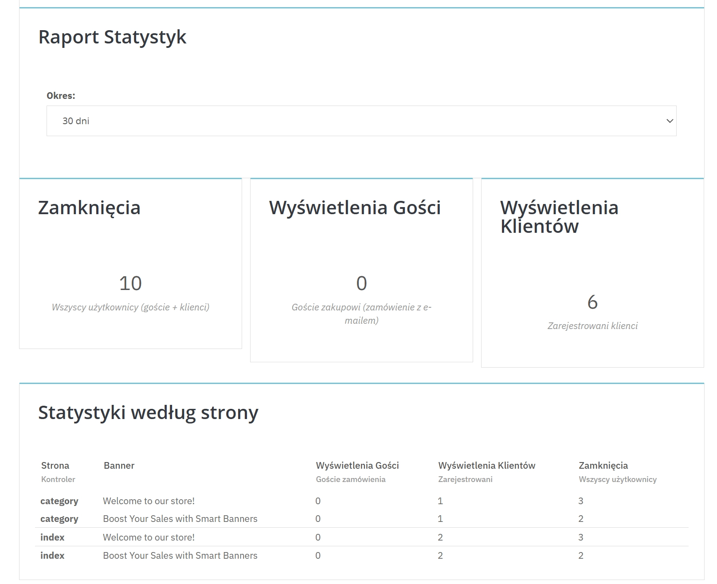Click the Wyświetlenia Gości column header

[x=357, y=466]
